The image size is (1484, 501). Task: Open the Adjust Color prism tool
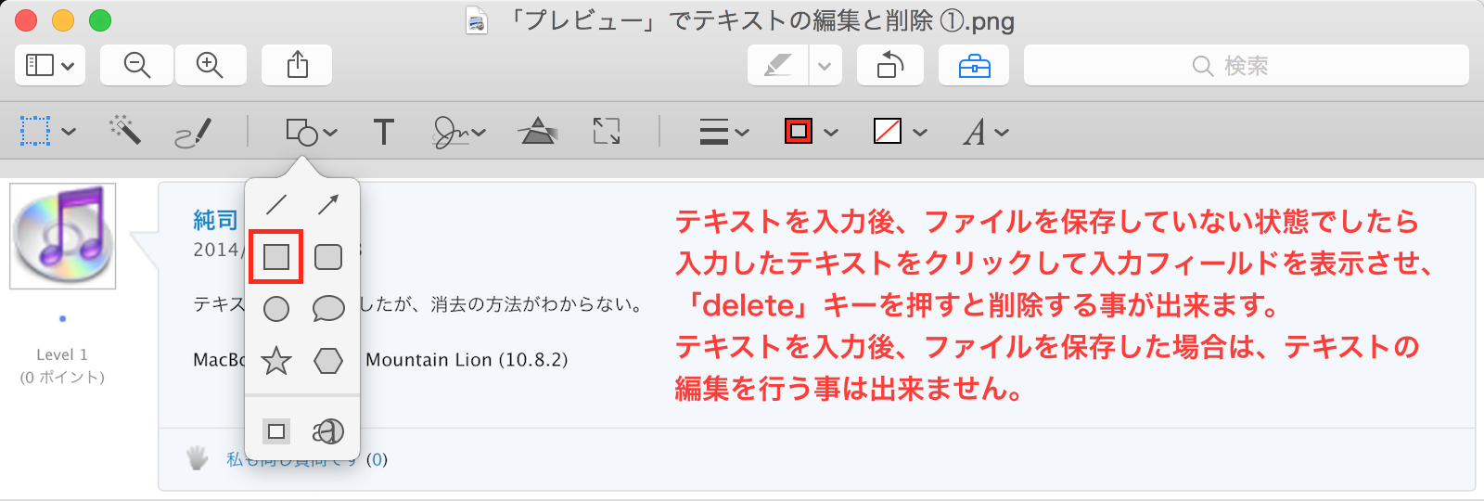click(x=538, y=132)
